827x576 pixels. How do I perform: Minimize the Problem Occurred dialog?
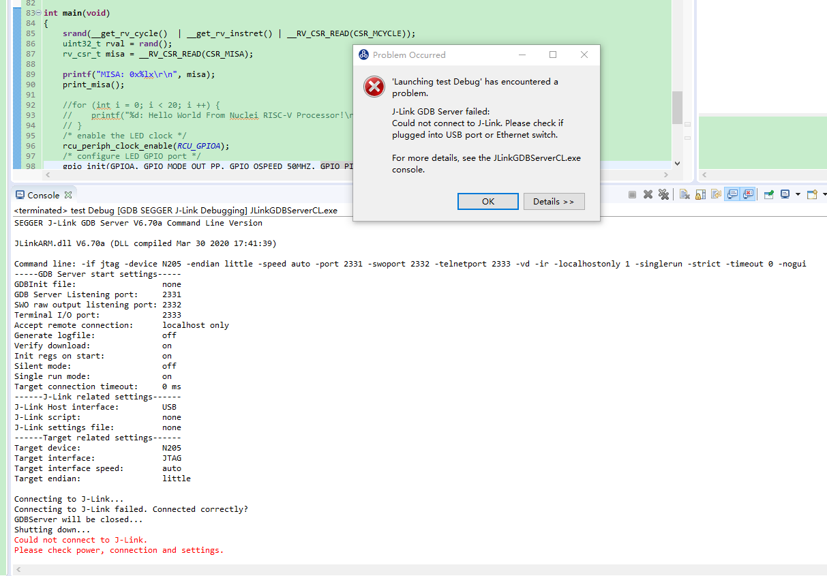pos(522,55)
